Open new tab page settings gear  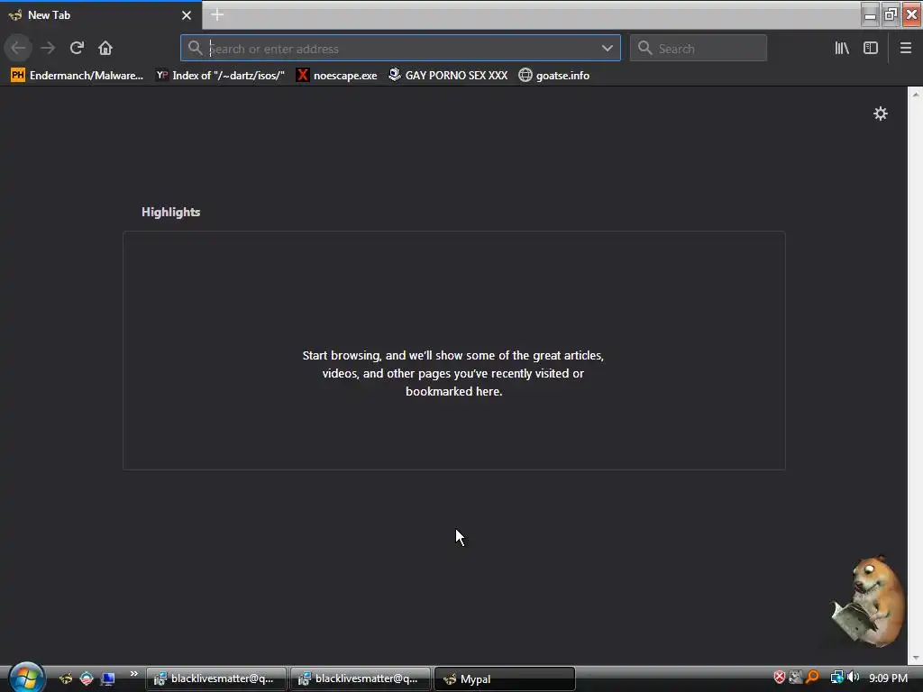pyautogui.click(x=881, y=114)
